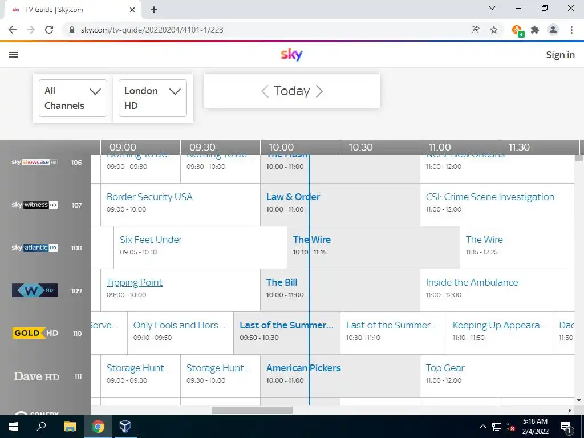Click the 09:00 time header
The width and height of the screenshot is (584, 438).
[123, 147]
